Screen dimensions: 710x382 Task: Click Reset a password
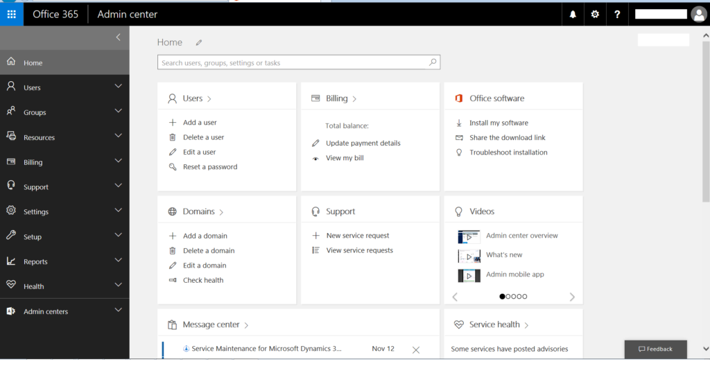[x=210, y=166]
